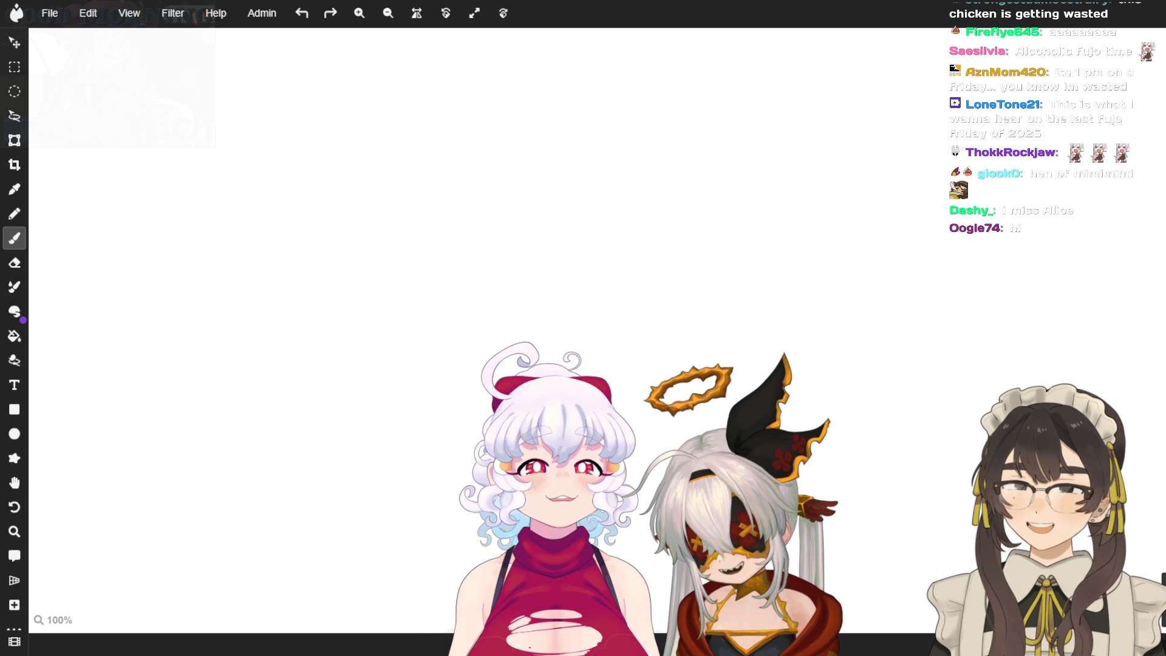Expand the View menu dropdown
The image size is (1166, 656).
(x=129, y=13)
